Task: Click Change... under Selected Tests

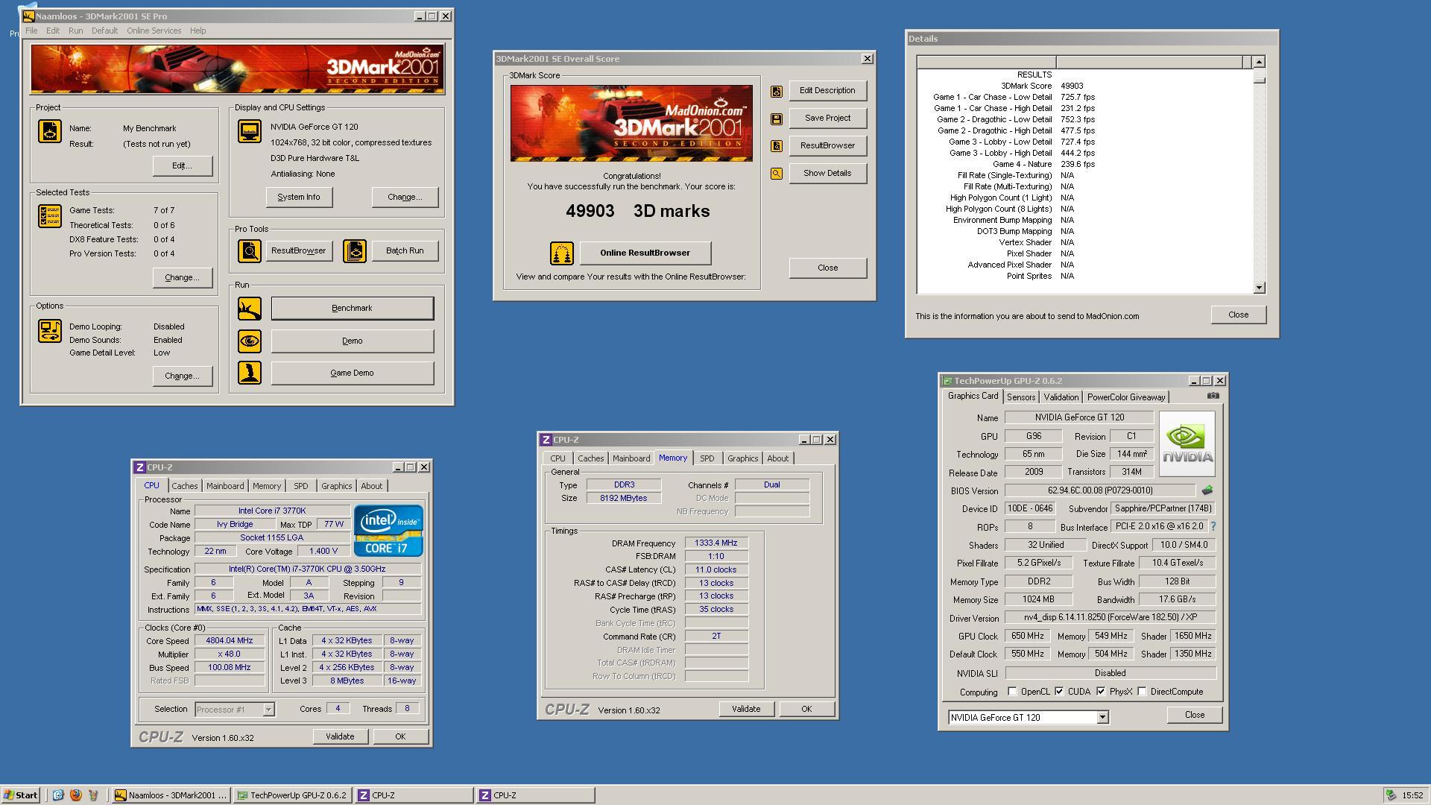Action: [x=182, y=278]
